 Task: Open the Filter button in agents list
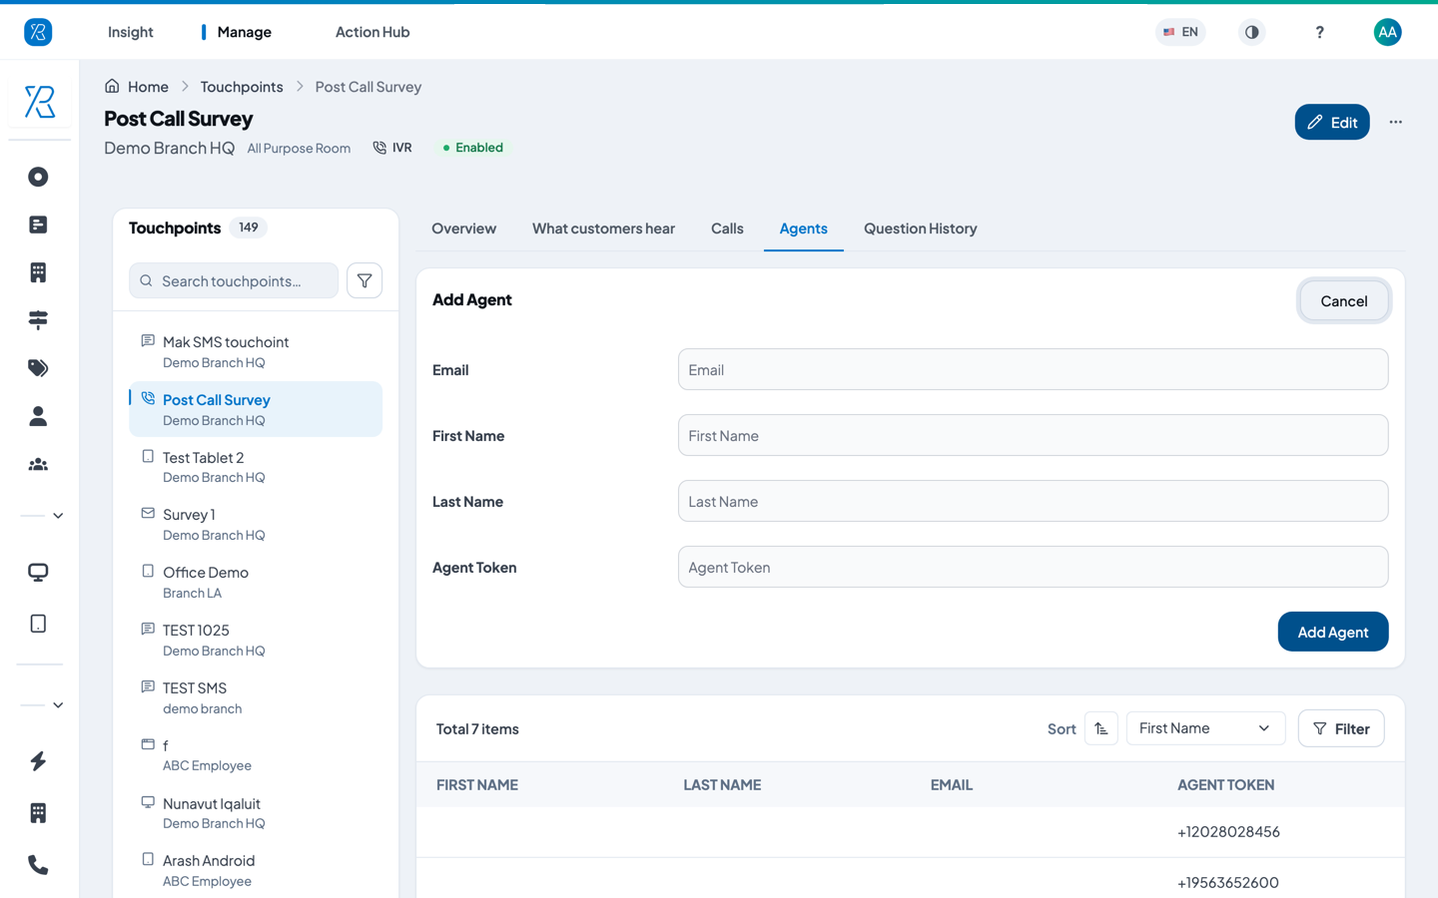pos(1341,728)
